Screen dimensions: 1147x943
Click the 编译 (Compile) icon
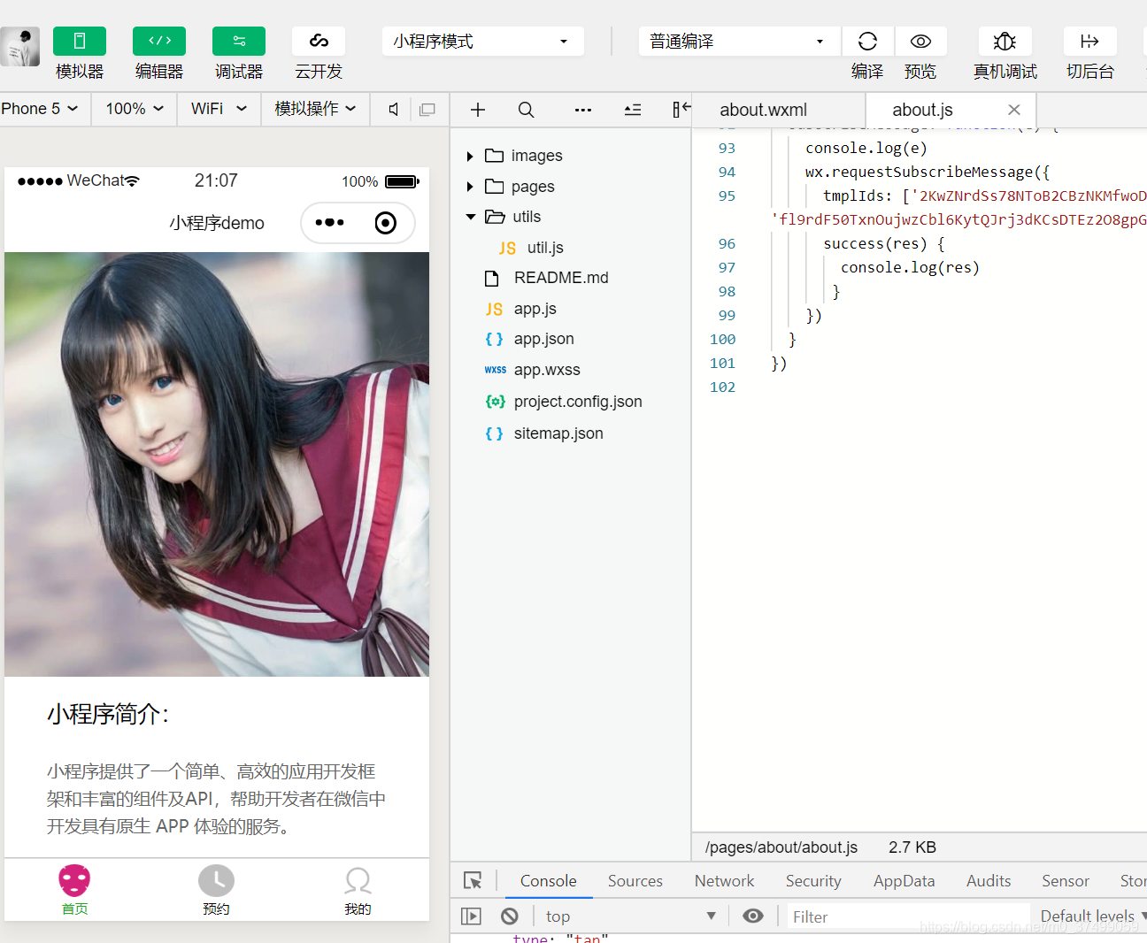[x=866, y=41]
